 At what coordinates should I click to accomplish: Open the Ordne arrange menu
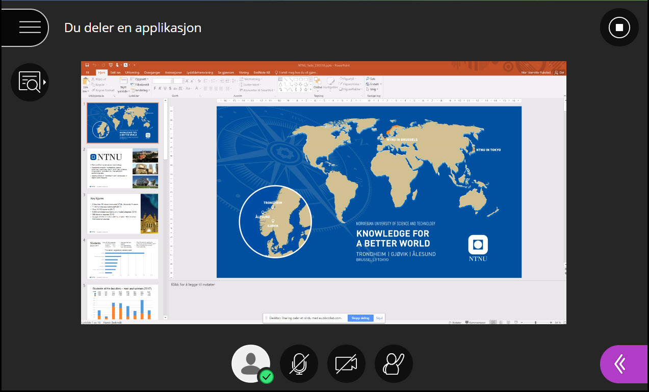point(318,84)
